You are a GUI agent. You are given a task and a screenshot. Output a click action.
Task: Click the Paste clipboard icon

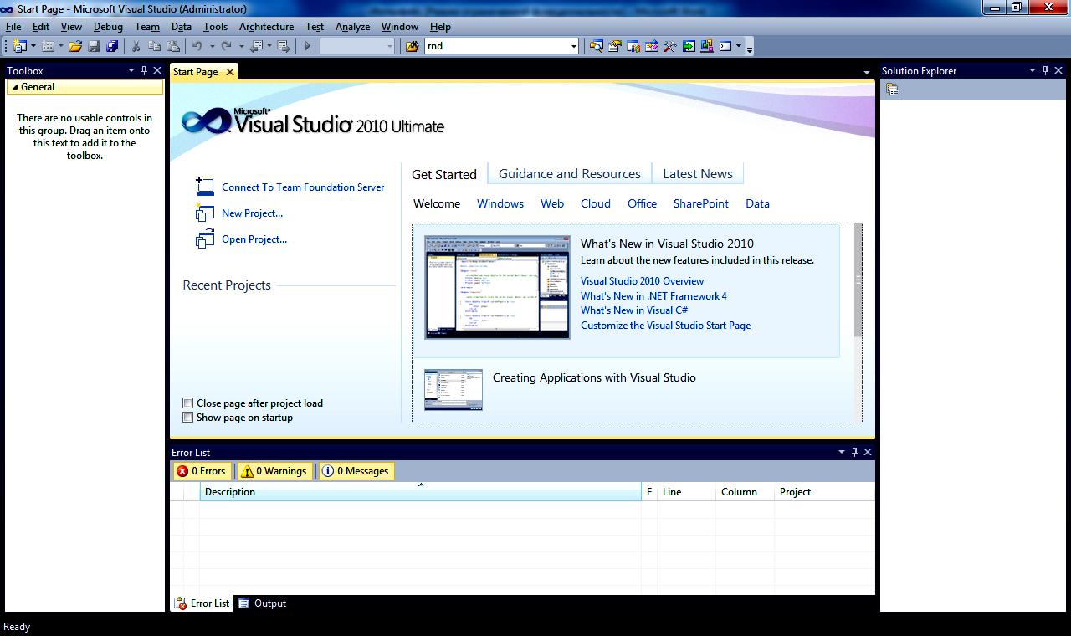[x=173, y=46]
